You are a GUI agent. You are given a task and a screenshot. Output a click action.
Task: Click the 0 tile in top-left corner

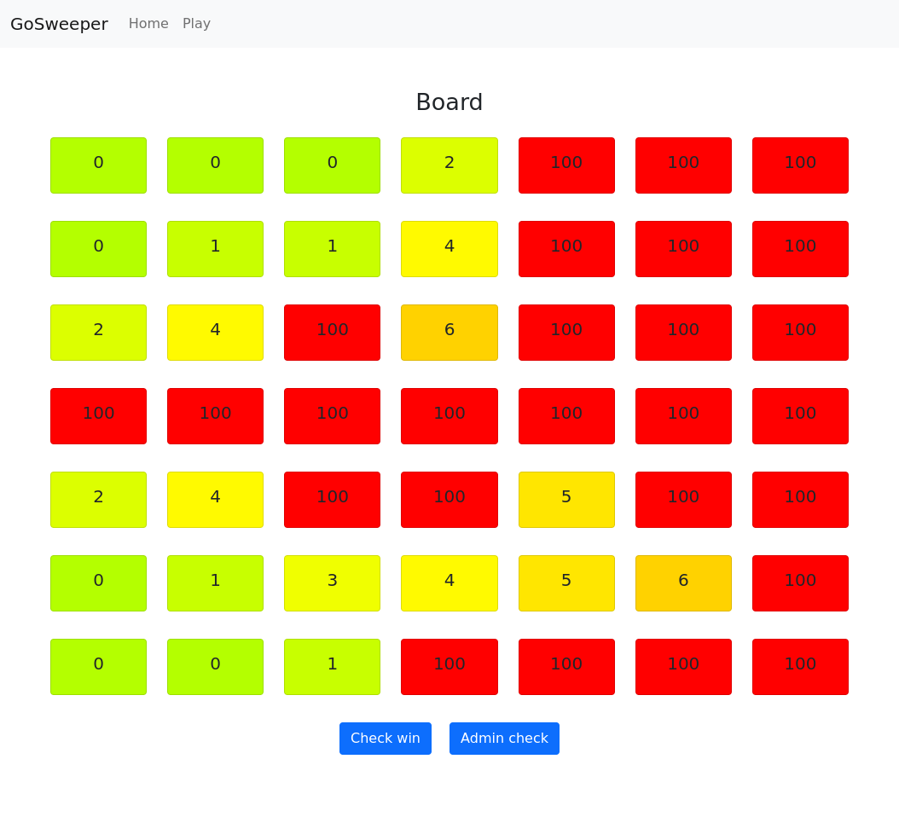tap(98, 165)
